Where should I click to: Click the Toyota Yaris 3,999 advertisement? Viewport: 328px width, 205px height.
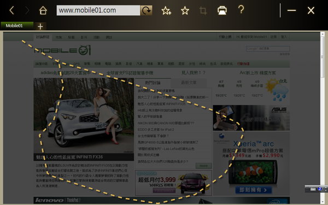pos(173,183)
